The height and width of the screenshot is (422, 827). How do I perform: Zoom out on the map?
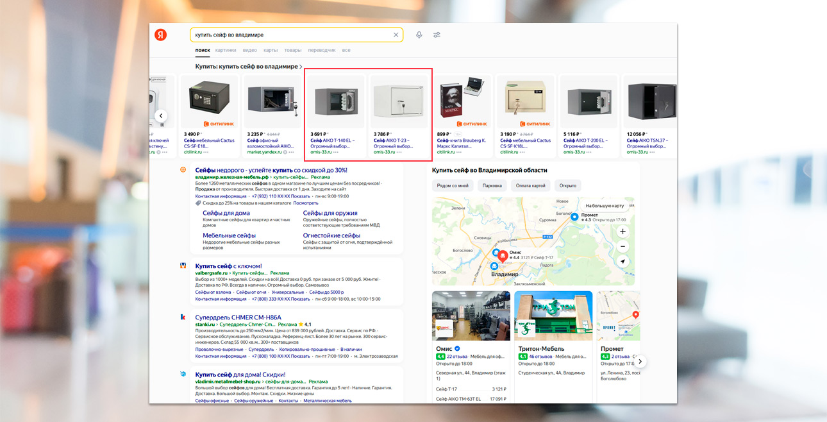pyautogui.click(x=622, y=247)
